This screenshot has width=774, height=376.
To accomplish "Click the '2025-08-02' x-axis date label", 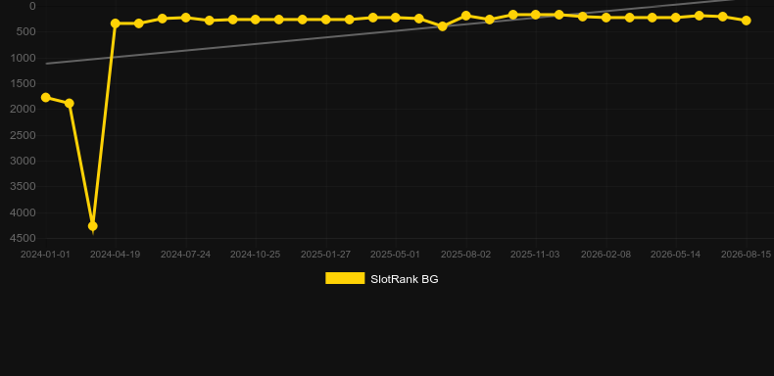I will (466, 255).
